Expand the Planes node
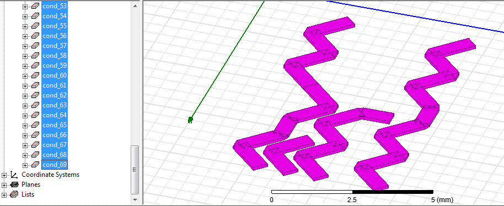The height and width of the screenshot is (206, 504). pyautogui.click(x=4, y=185)
